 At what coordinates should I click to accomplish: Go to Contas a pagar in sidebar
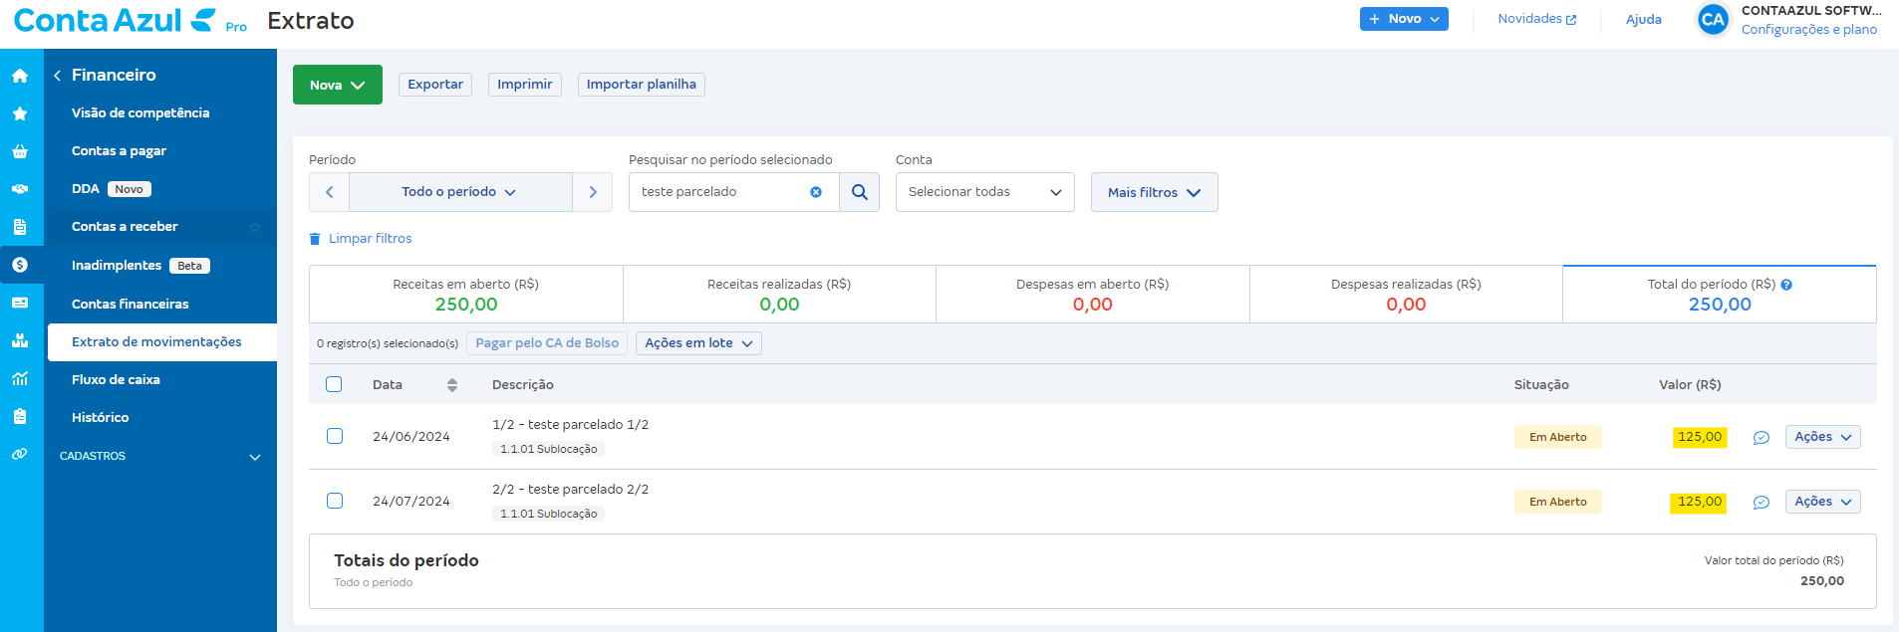pos(119,151)
